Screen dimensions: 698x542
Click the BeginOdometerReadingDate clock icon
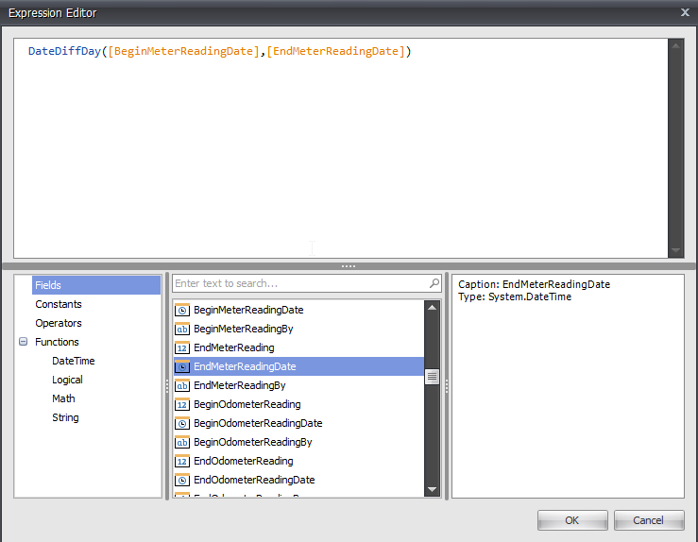[x=182, y=424]
